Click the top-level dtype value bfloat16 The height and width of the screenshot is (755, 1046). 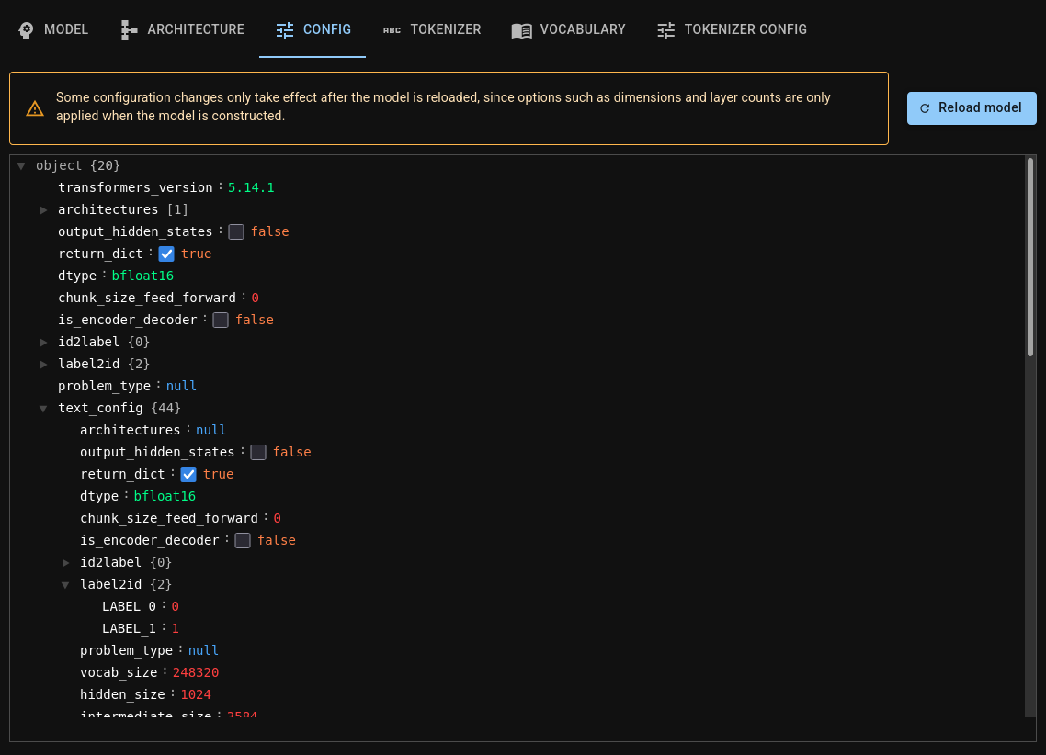pyautogui.click(x=142, y=276)
